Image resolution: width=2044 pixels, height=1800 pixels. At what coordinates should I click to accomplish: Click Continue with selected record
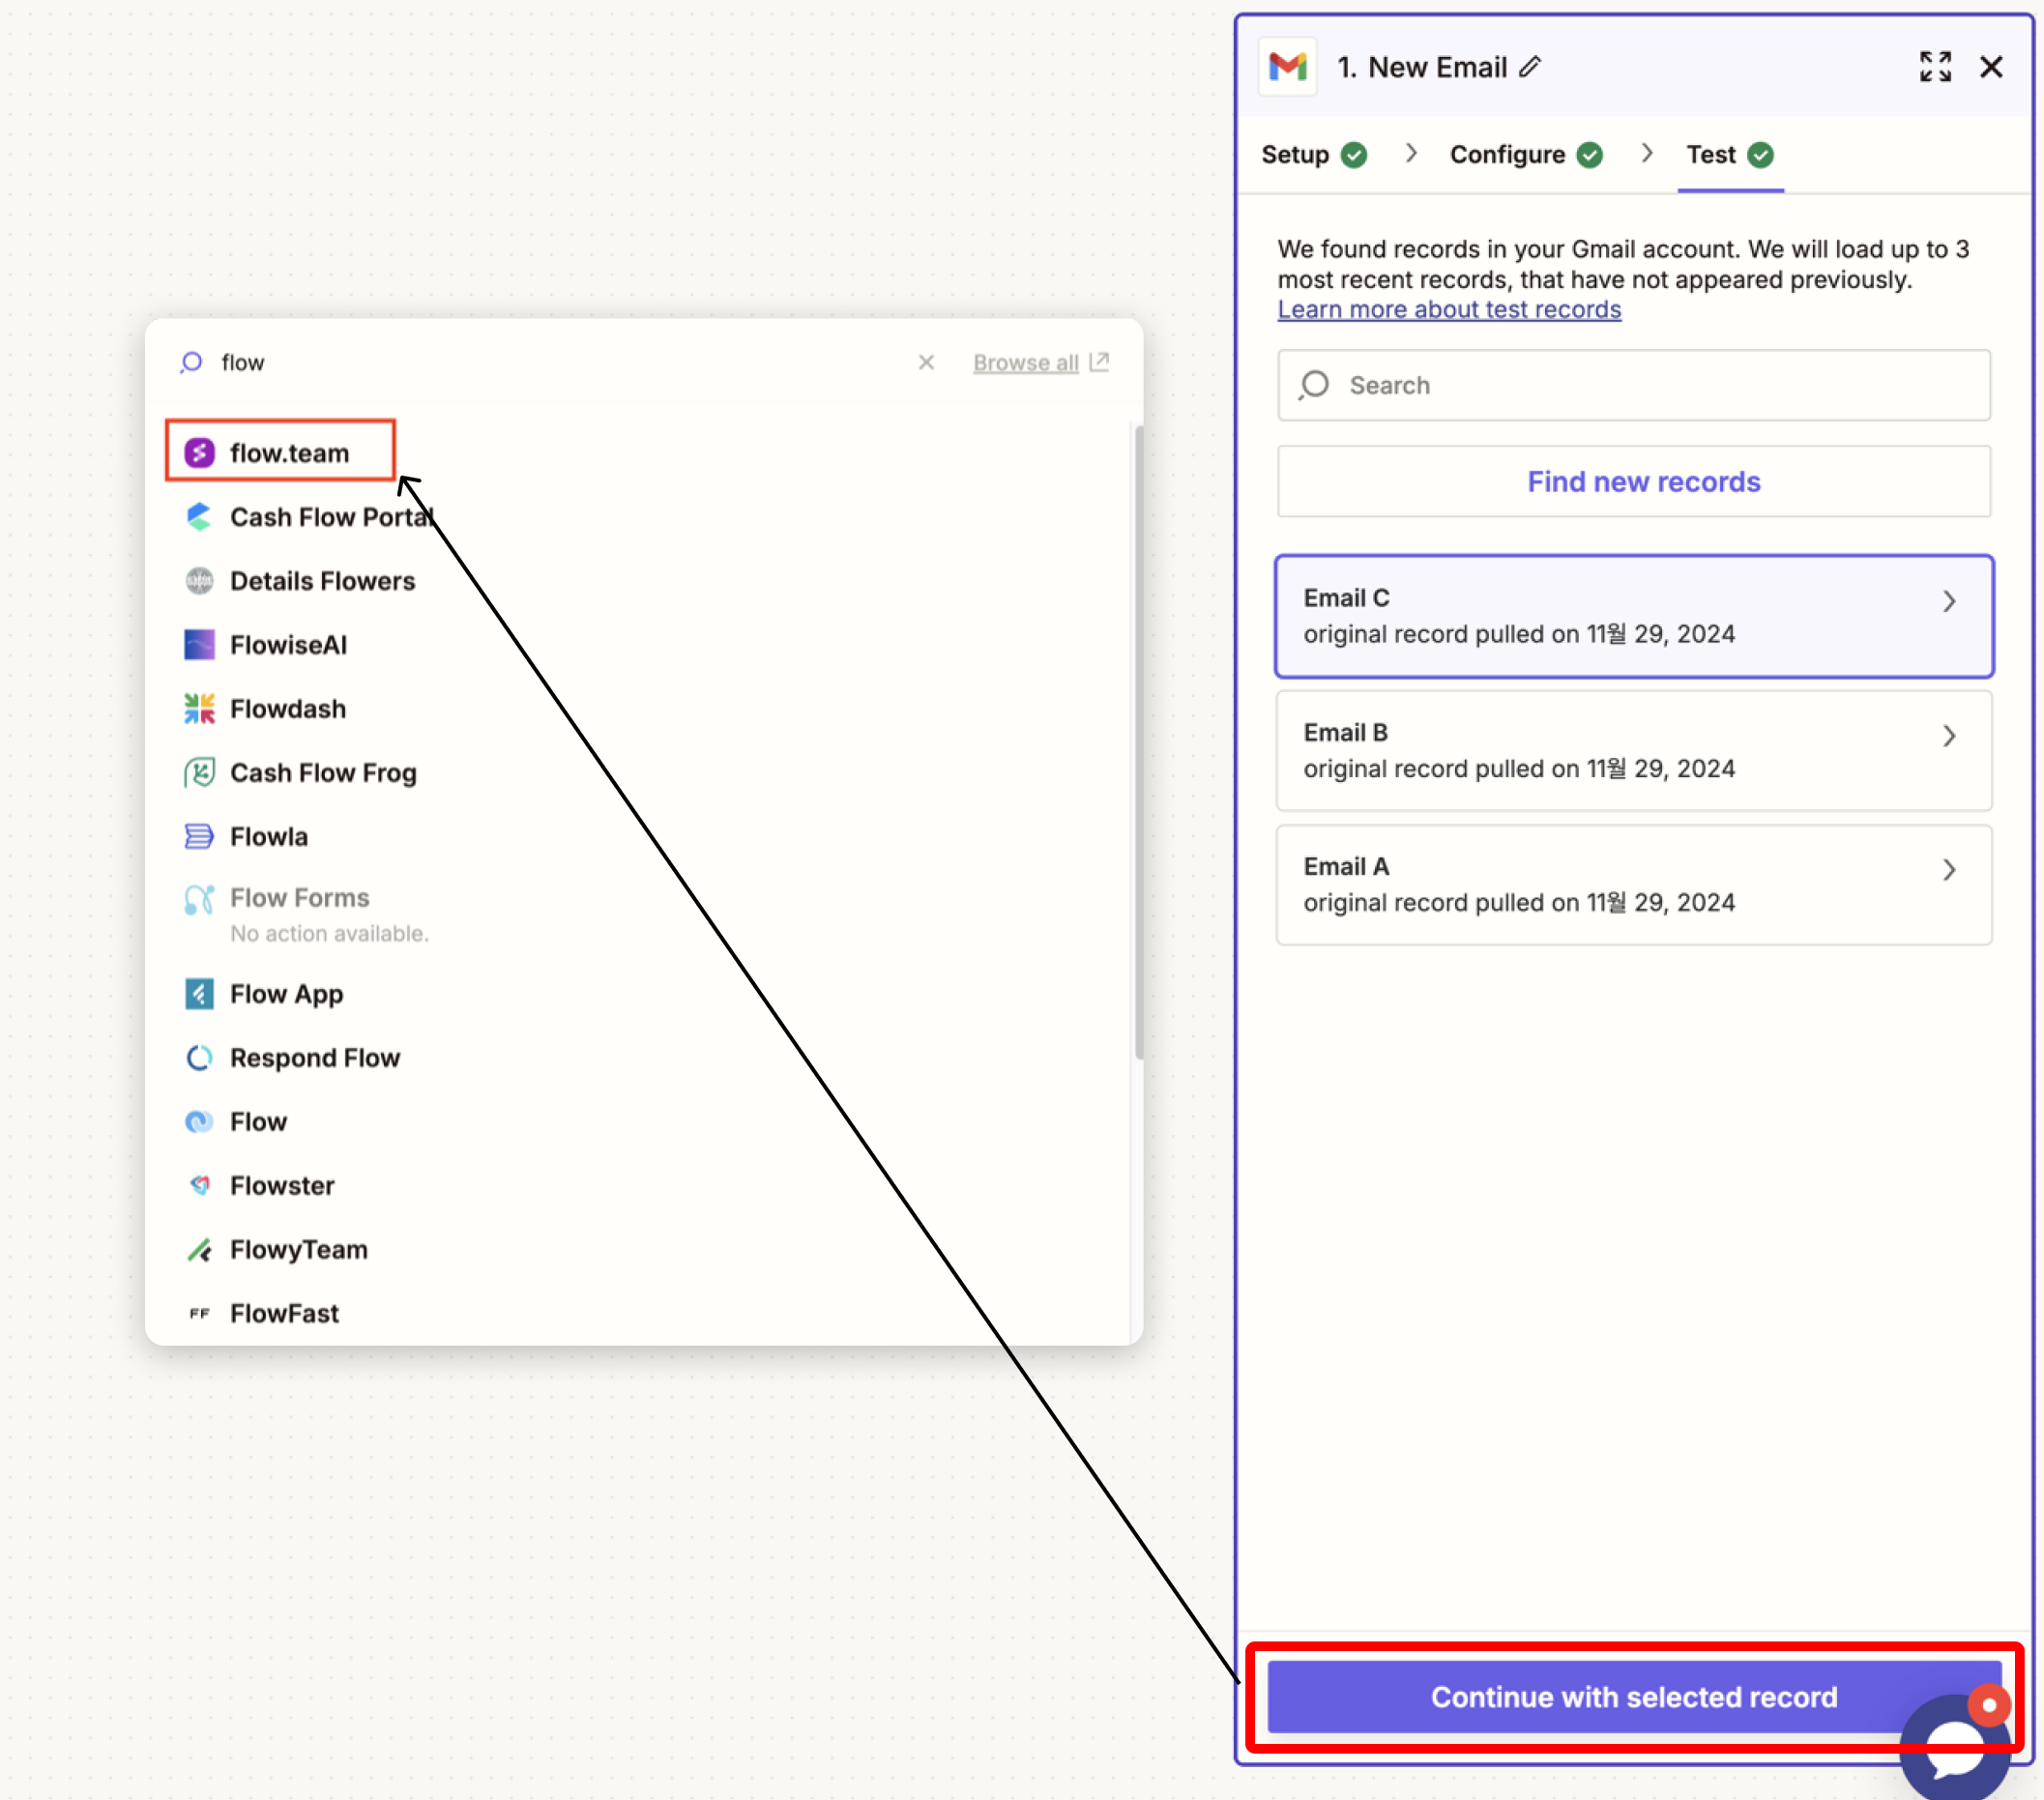point(1634,1697)
